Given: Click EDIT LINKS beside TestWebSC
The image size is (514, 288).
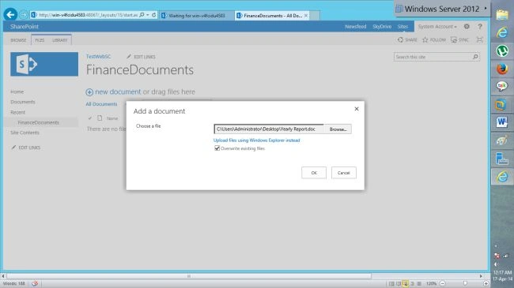Looking at the screenshot, I should [141, 57].
